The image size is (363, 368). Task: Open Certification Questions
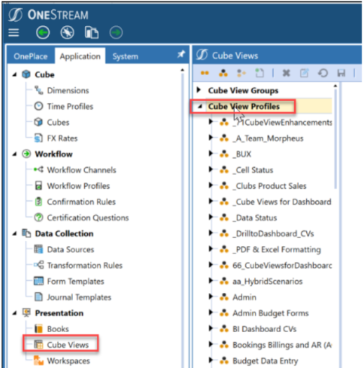click(x=88, y=218)
